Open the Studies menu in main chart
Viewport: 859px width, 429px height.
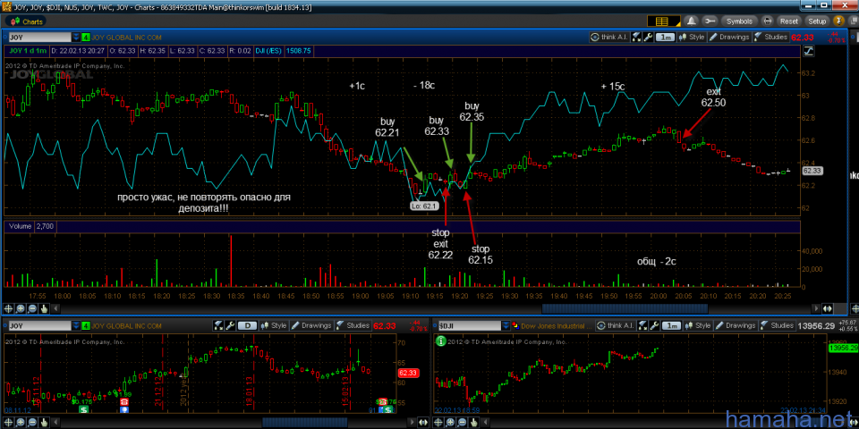pyautogui.click(x=770, y=37)
